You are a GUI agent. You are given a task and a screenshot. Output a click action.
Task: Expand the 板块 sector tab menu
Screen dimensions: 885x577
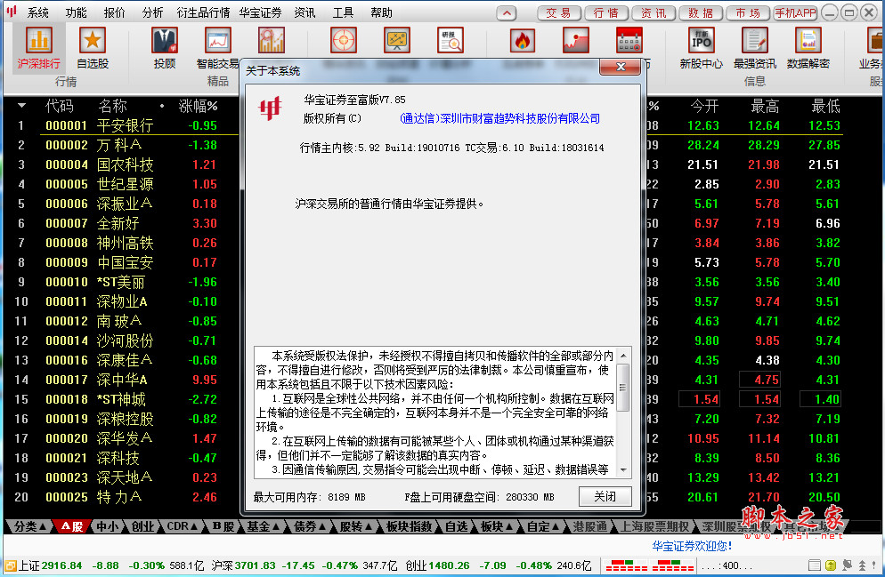[496, 526]
